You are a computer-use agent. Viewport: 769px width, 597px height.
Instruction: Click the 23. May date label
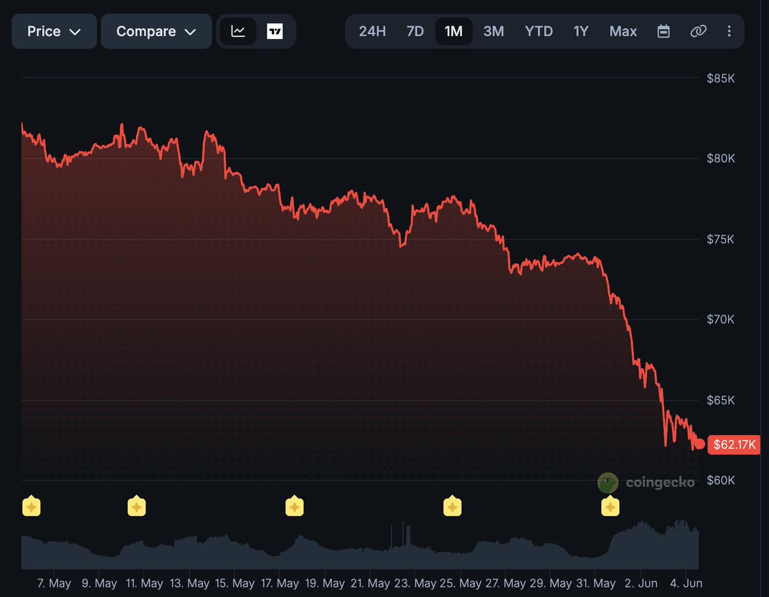point(415,583)
